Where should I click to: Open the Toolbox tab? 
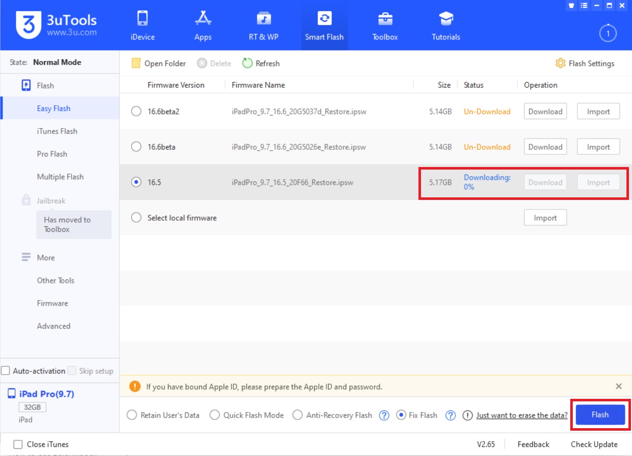[x=385, y=25]
